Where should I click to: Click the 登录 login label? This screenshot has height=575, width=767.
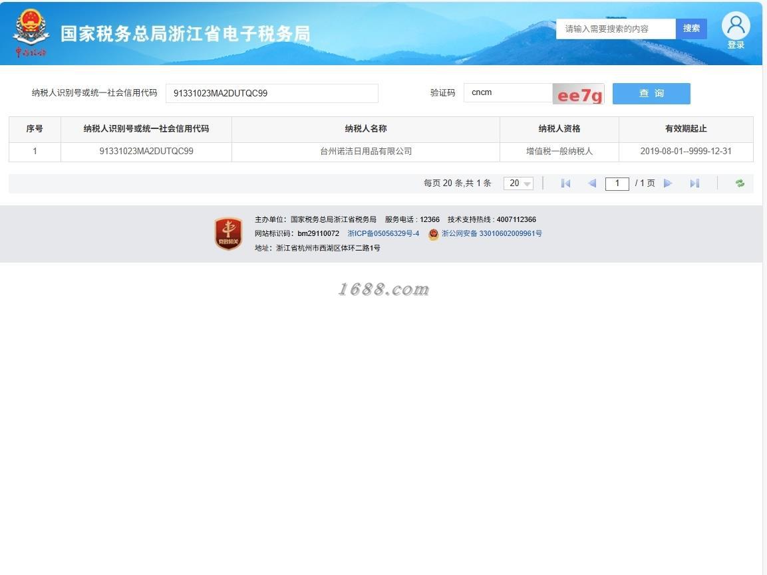point(736,45)
